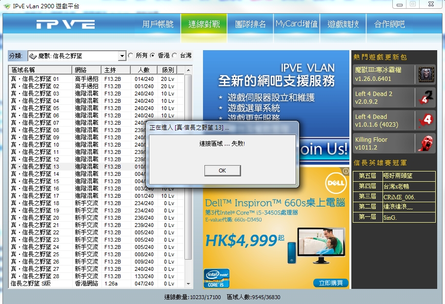445x304 pixels.
Task: Select the 所有 (all) radio button
Action: click(131, 56)
